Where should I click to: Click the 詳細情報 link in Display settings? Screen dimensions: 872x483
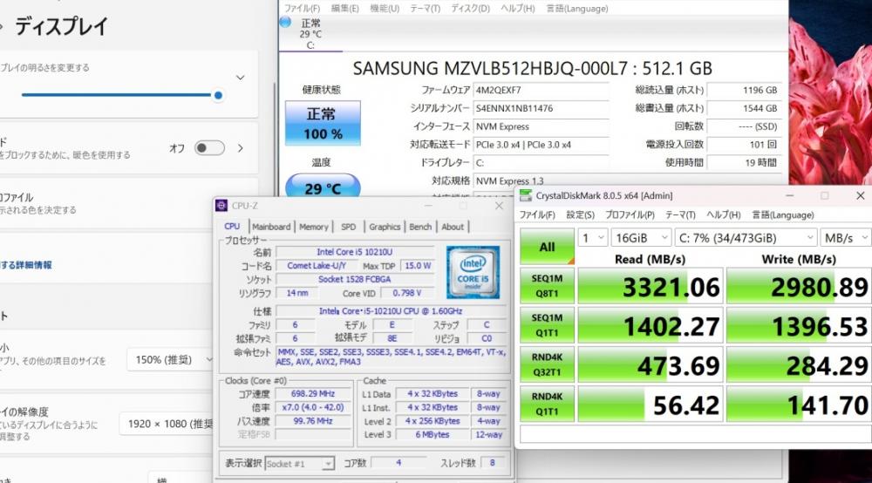[x=26, y=265]
